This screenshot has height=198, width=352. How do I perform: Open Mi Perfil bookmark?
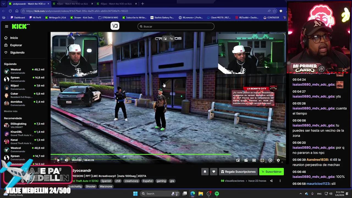click(x=35, y=18)
